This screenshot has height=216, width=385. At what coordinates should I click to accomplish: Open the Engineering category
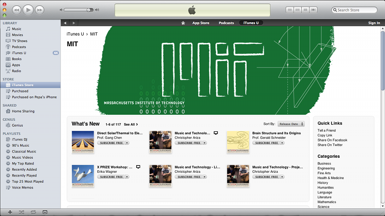(x=326, y=168)
